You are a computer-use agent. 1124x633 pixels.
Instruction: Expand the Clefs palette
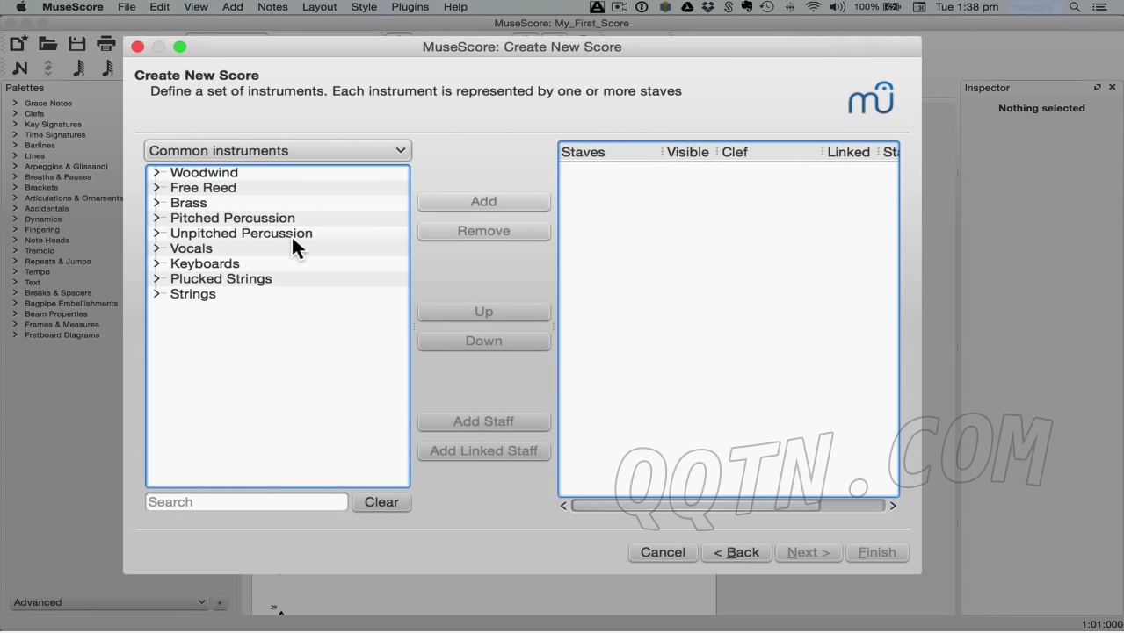(15, 114)
